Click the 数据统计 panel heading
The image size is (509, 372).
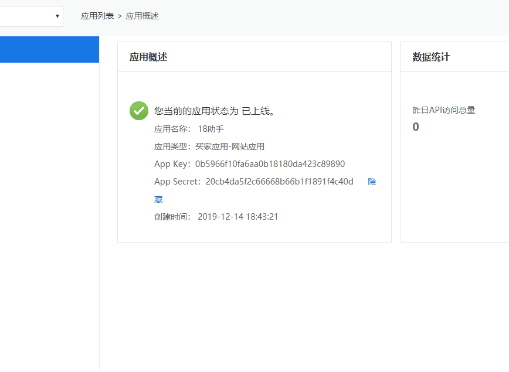point(431,57)
